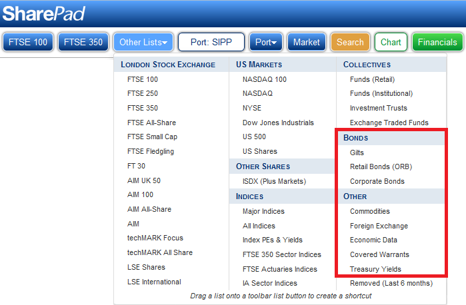466x305 pixels.
Task: Switch to the Financials view
Action: click(437, 42)
